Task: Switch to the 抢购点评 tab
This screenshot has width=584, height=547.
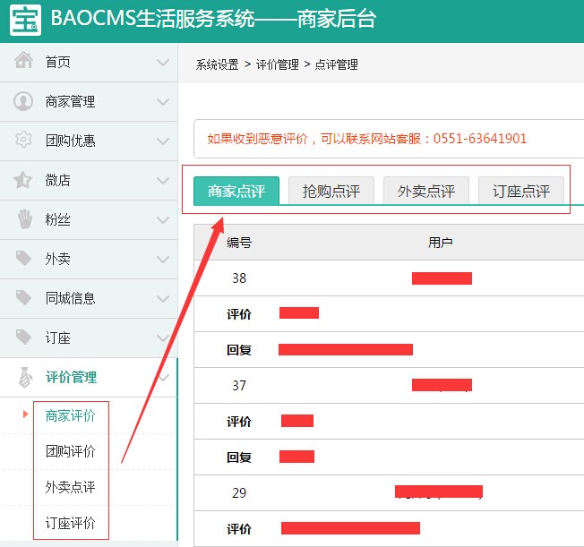Action: click(x=331, y=191)
